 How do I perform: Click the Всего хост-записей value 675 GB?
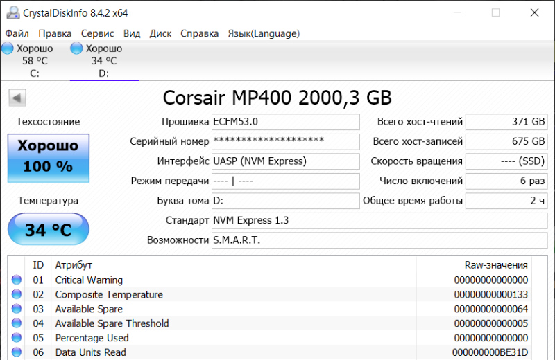(x=506, y=141)
